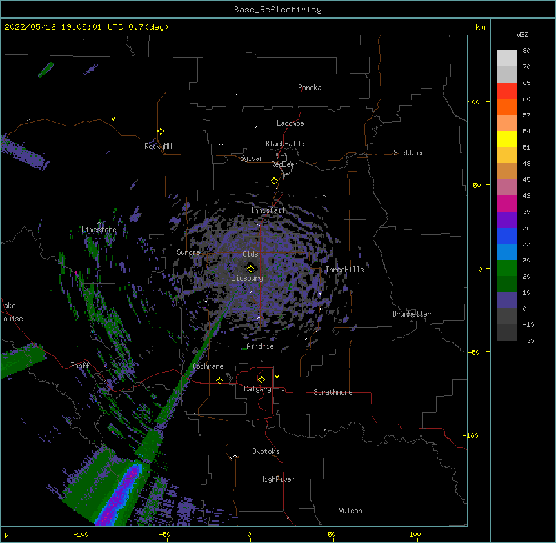Click the 100 tick label on vertical axis
This screenshot has width=556, height=543.
473,102
